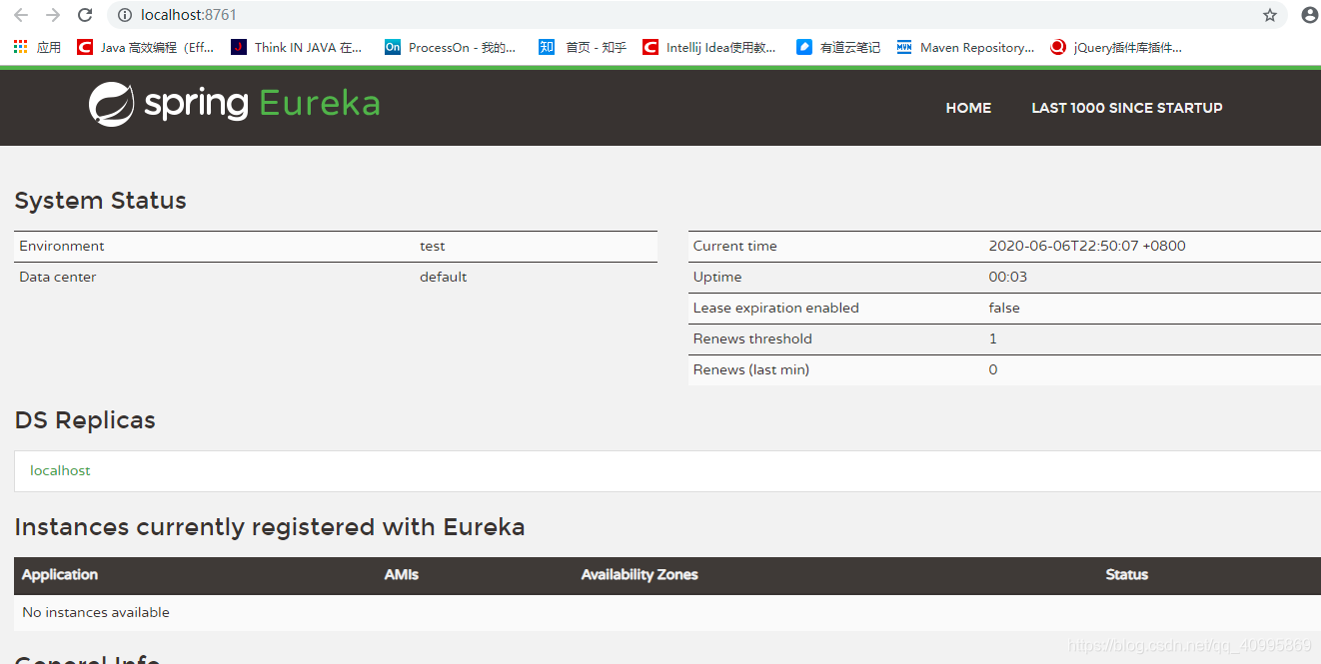Click the No instances available row
Screen dimensions: 1321x664
click(x=667, y=612)
